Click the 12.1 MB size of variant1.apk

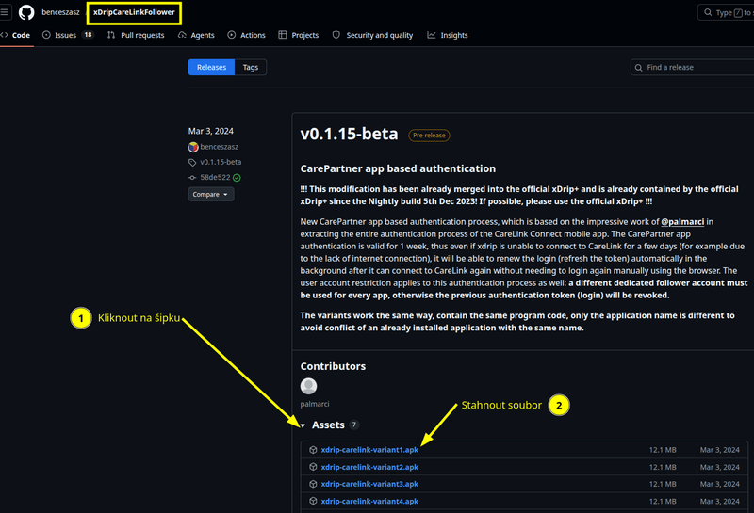[663, 450]
